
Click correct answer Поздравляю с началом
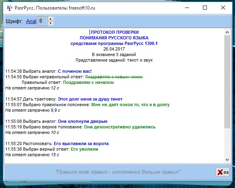[x=88, y=82]
